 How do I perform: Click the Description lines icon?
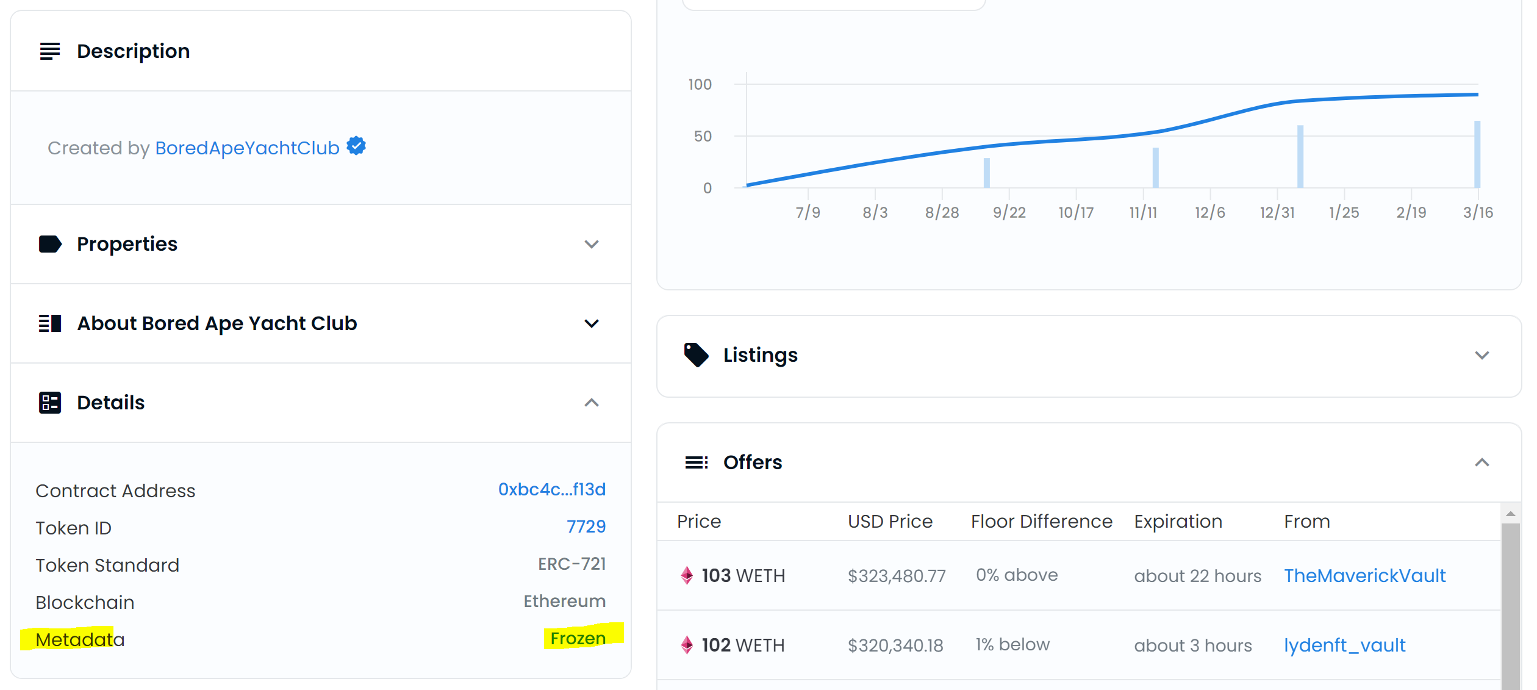click(x=50, y=51)
